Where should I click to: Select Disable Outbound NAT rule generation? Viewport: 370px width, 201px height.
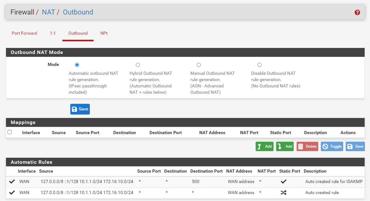[260, 65]
